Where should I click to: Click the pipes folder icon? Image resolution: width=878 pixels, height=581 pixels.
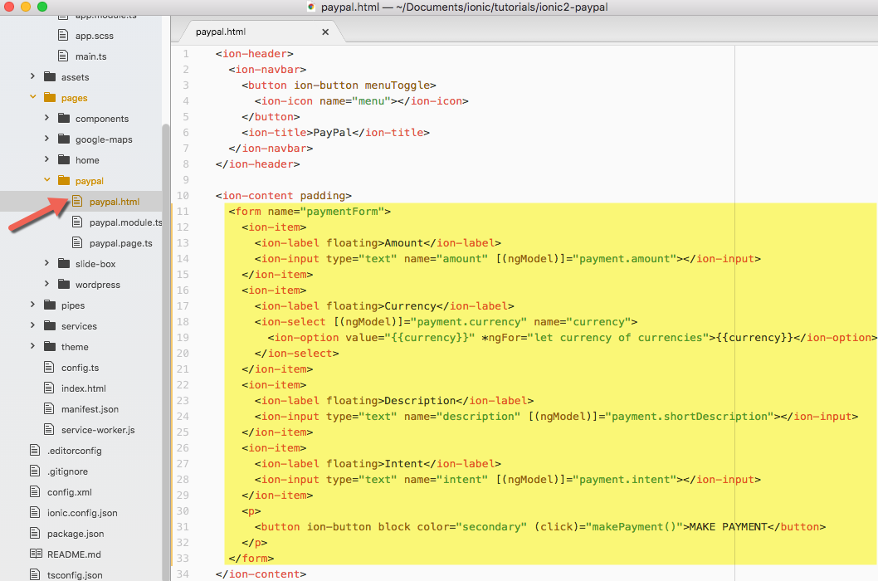(50, 305)
